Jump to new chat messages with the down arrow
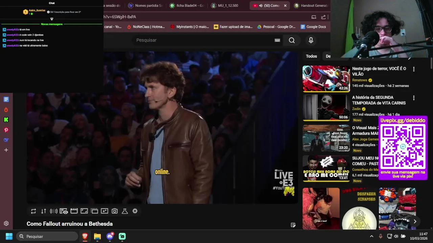 click(x=52, y=19)
